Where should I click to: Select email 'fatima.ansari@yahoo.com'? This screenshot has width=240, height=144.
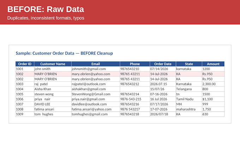pos(96,109)
